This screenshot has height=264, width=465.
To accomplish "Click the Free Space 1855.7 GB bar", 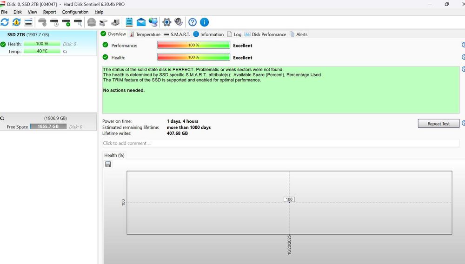I will 48,126.
